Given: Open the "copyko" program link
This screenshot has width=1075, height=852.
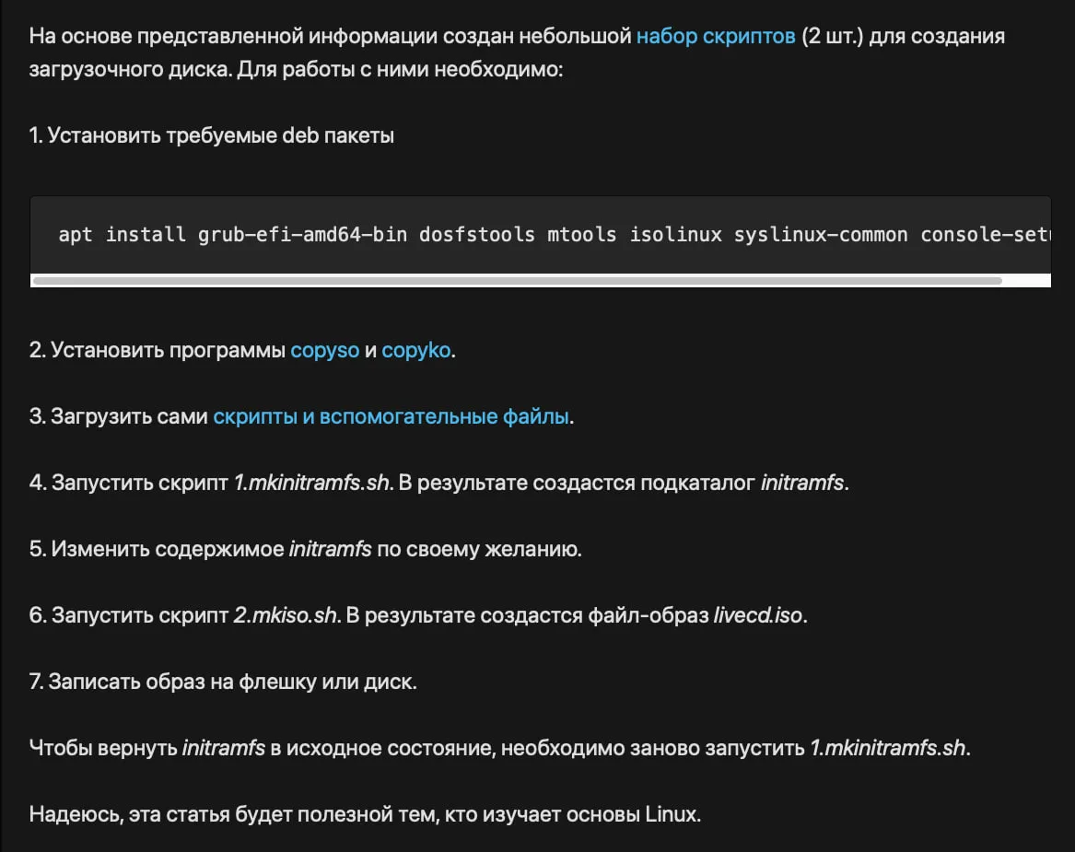Looking at the screenshot, I should tap(415, 350).
